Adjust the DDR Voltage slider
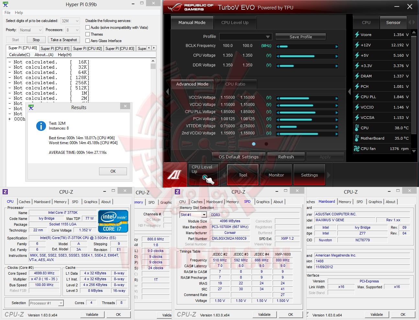Viewport: 419px width, 320px height. tap(307, 66)
